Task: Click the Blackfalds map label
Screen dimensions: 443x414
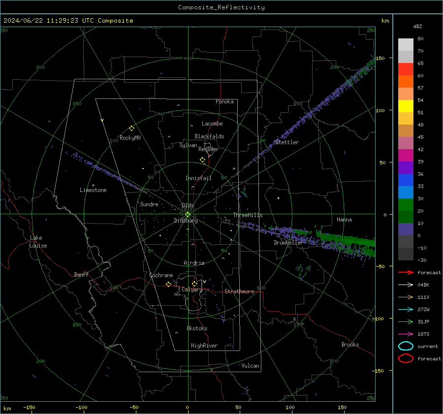Action: click(x=209, y=136)
